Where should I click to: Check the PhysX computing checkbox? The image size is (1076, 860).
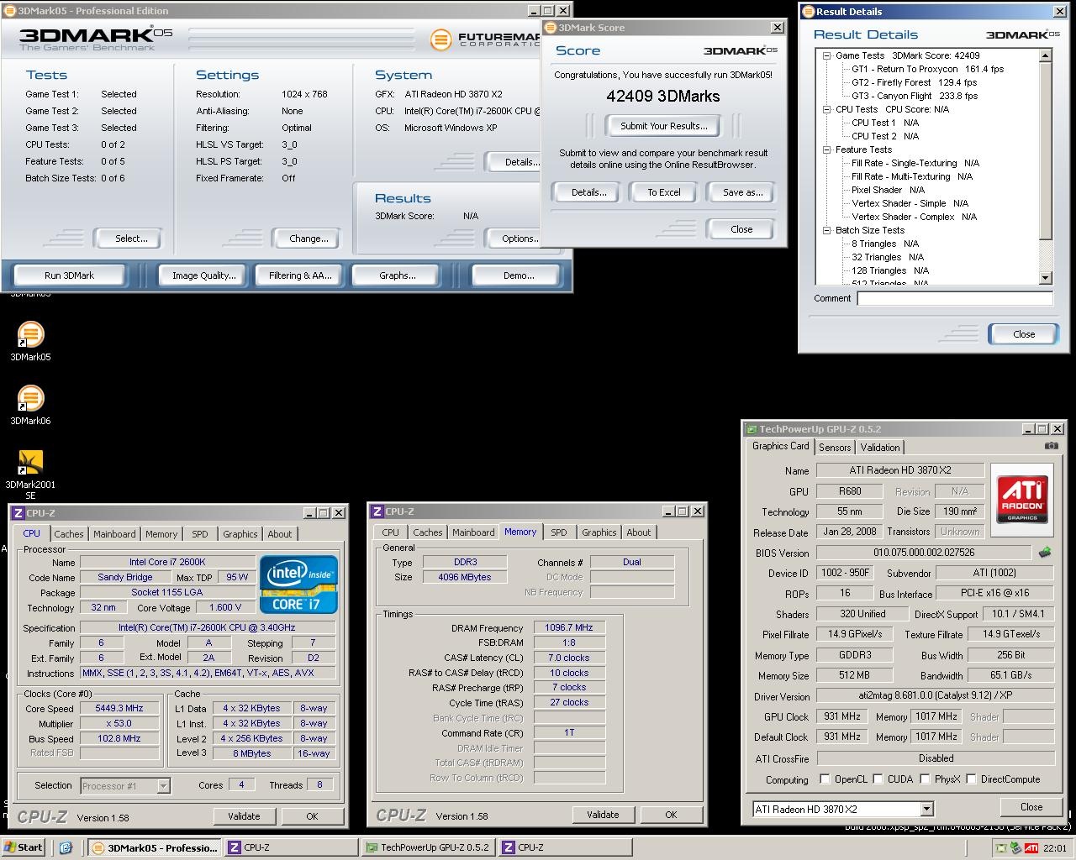pyautogui.click(x=925, y=779)
